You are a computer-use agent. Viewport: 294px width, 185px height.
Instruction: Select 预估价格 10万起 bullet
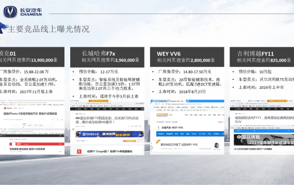coord(255,72)
